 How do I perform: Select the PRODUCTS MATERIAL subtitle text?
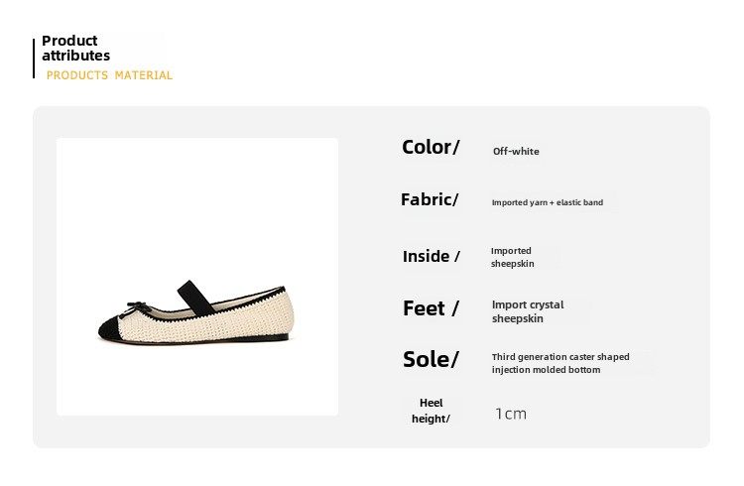pos(109,75)
